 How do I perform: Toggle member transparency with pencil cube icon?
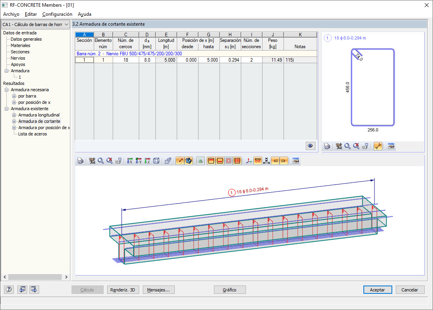tap(180, 161)
